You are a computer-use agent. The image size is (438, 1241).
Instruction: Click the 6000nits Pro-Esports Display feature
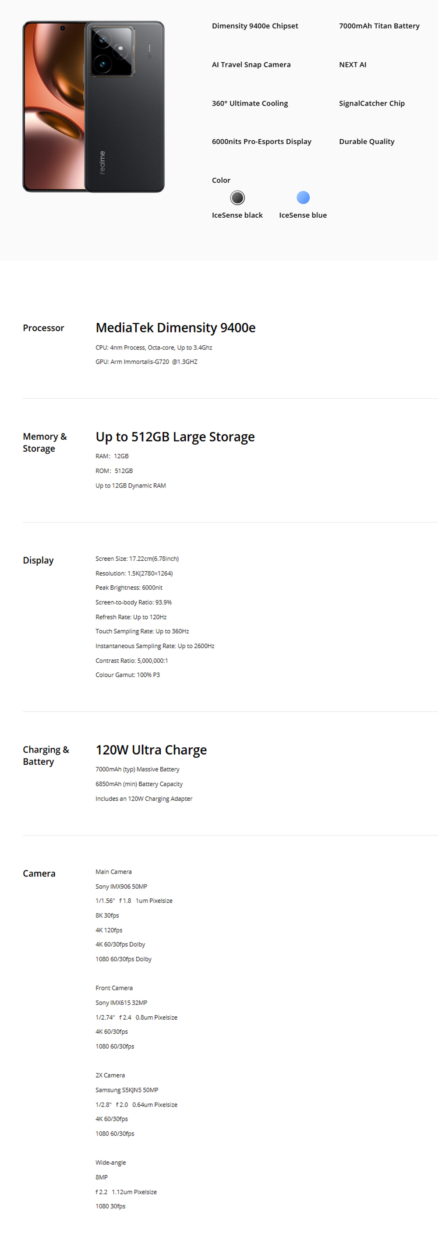tap(261, 141)
